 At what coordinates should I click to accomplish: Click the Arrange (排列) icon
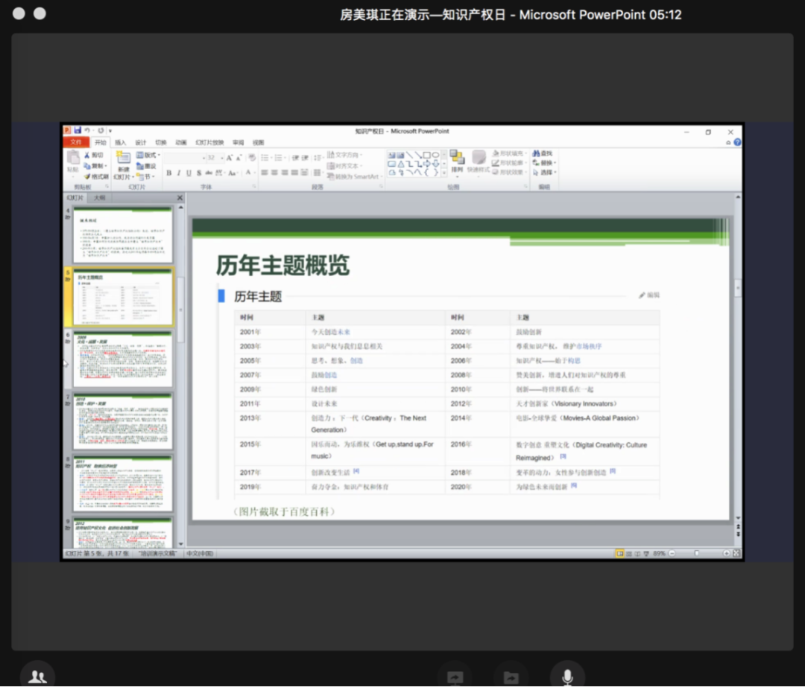[x=457, y=161]
